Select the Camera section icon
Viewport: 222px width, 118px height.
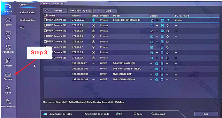coord(8,8)
